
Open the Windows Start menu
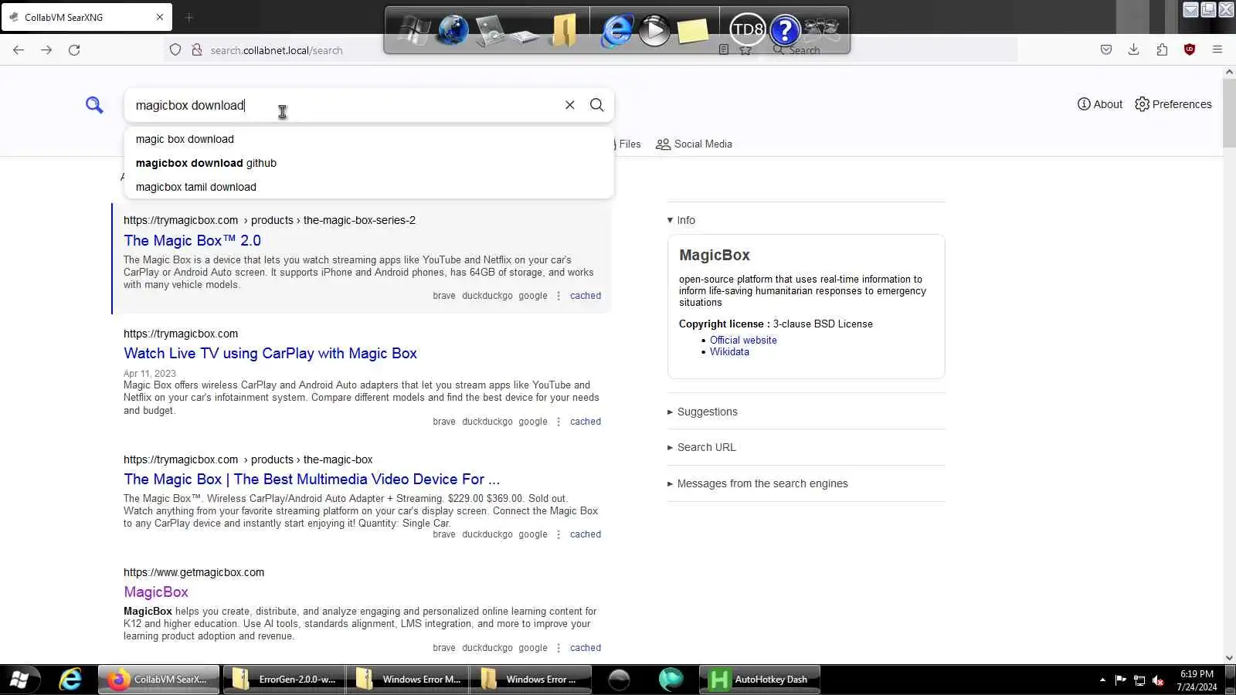click(19, 680)
